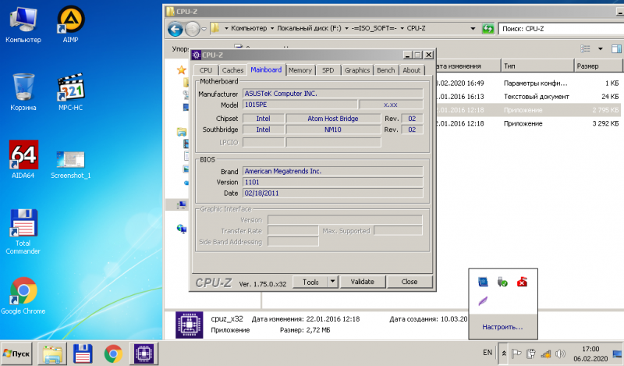Click -=ISO_SOFT=- breadcrumb segment

[x=374, y=28]
